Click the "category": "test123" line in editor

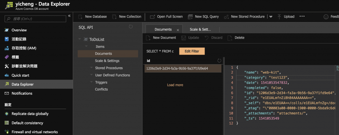[266, 77]
